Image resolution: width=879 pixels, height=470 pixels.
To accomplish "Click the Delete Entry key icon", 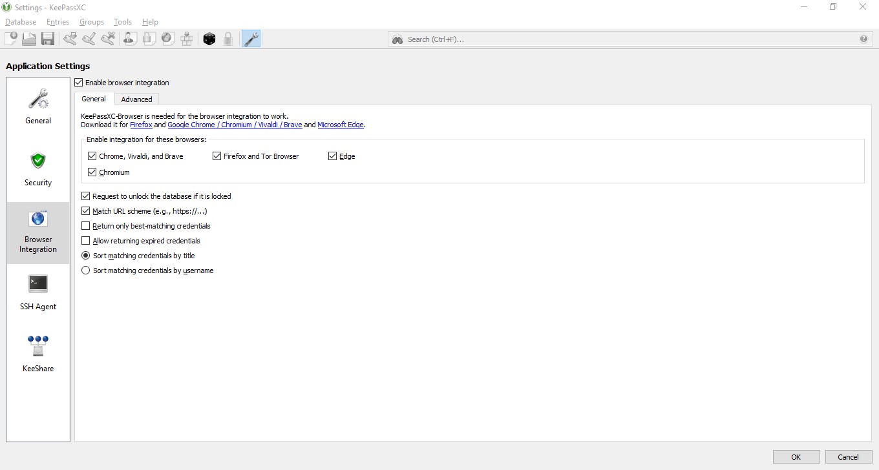I will point(108,39).
